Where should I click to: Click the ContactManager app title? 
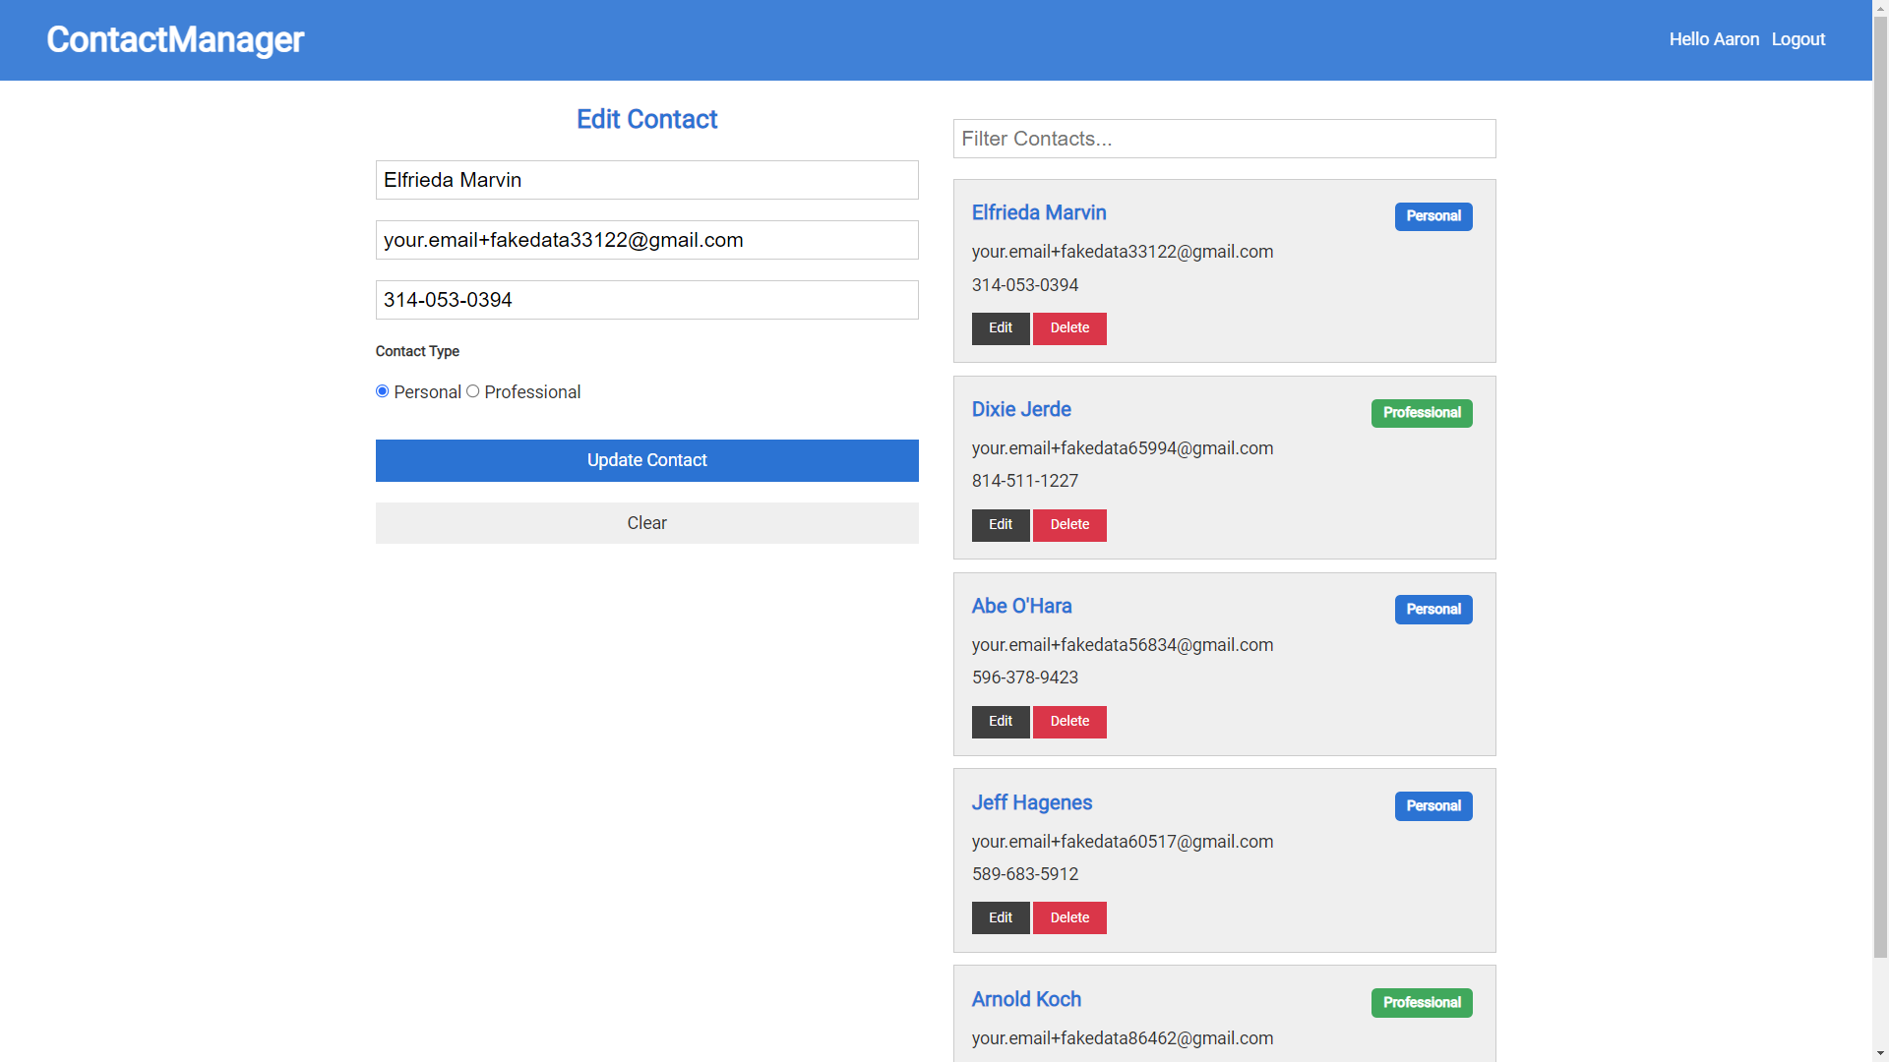click(x=175, y=40)
